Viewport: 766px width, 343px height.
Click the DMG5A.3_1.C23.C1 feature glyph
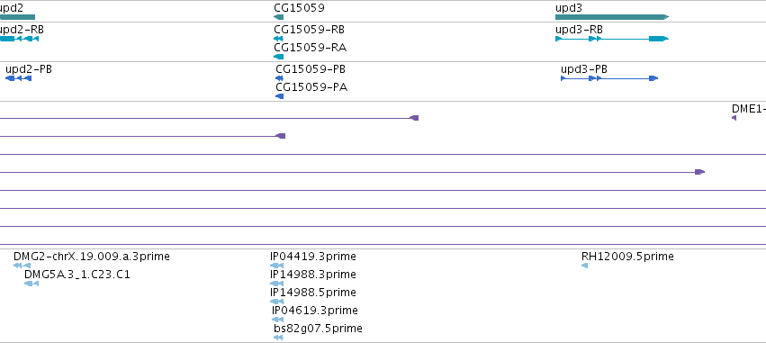32,284
